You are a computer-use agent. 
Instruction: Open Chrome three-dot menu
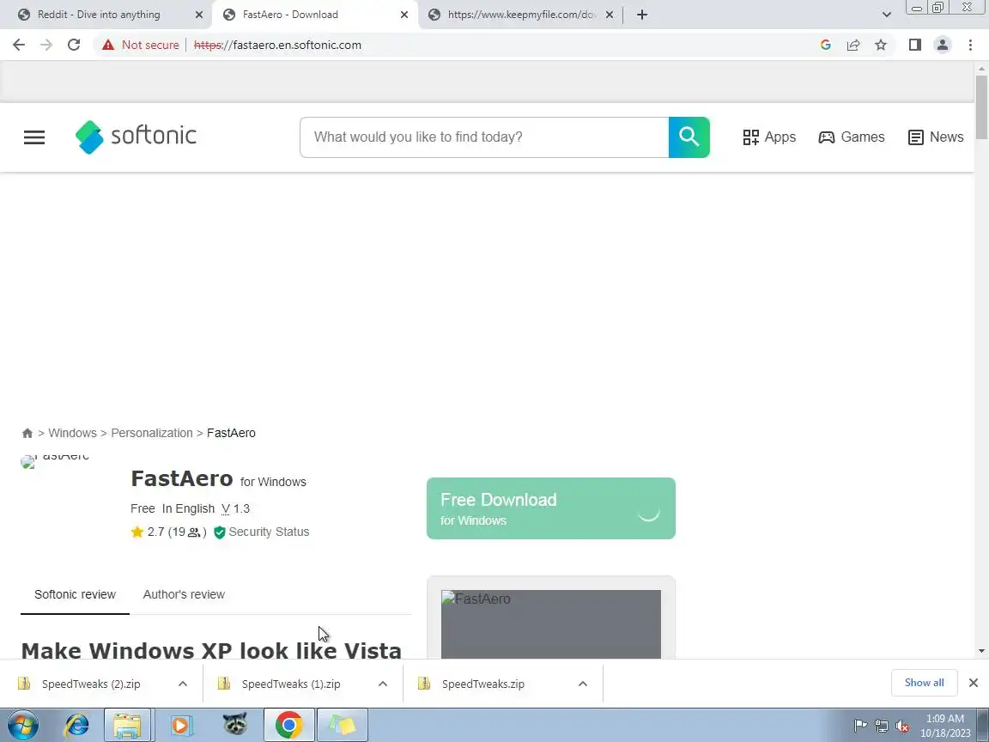[x=970, y=45]
